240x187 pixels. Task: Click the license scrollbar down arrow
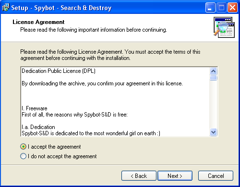click(x=214, y=132)
